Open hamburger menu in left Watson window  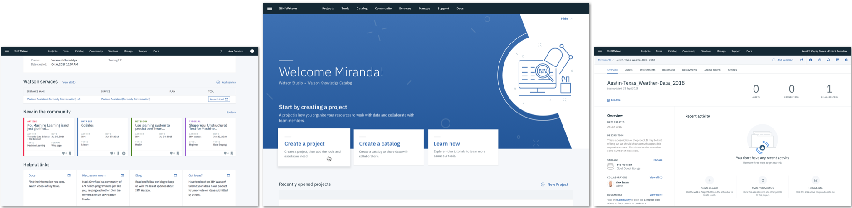click(x=6, y=51)
